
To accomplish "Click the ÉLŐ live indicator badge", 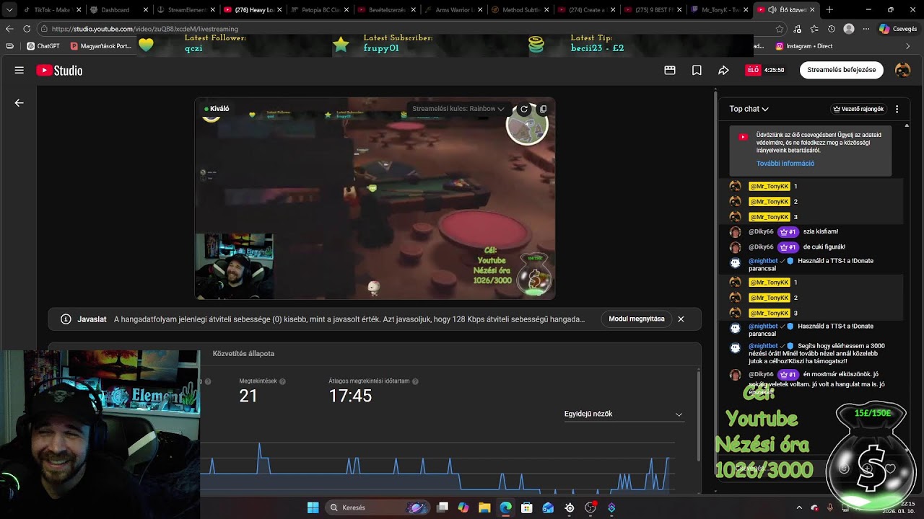I will pyautogui.click(x=753, y=70).
